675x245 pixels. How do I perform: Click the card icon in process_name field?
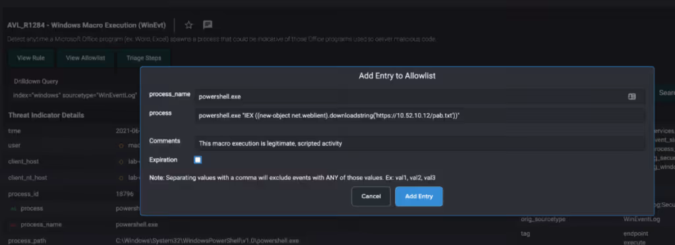(x=632, y=97)
